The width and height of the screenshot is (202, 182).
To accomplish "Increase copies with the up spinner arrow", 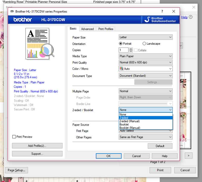I will (x=131, y=49).
